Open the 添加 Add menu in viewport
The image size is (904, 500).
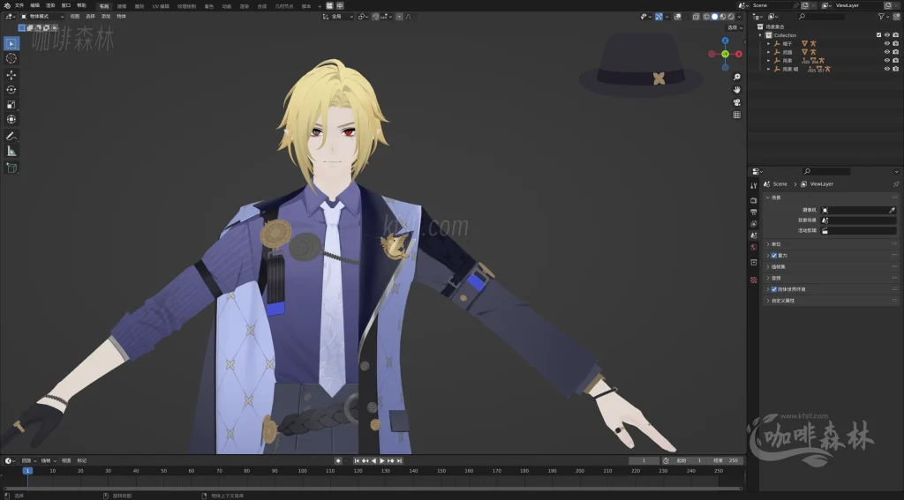point(106,17)
